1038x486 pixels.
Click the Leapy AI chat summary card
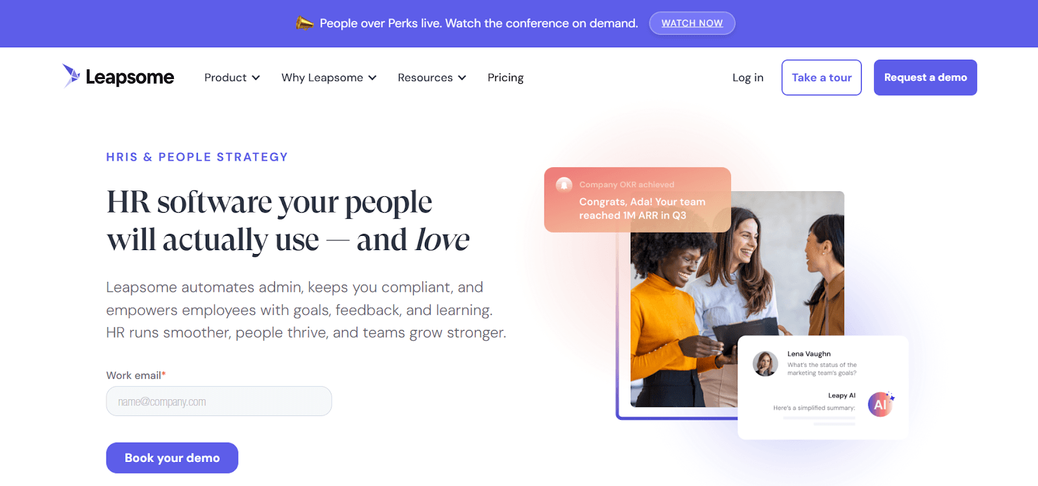point(823,388)
